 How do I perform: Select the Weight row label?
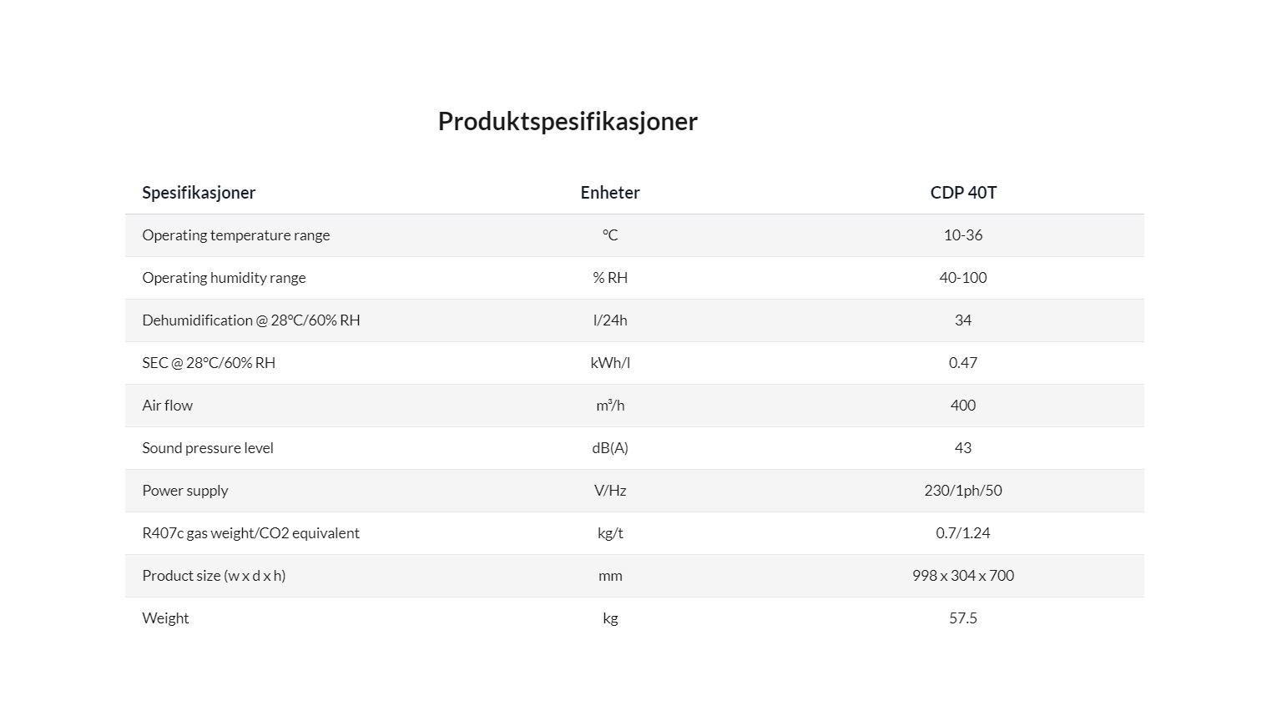pos(165,618)
